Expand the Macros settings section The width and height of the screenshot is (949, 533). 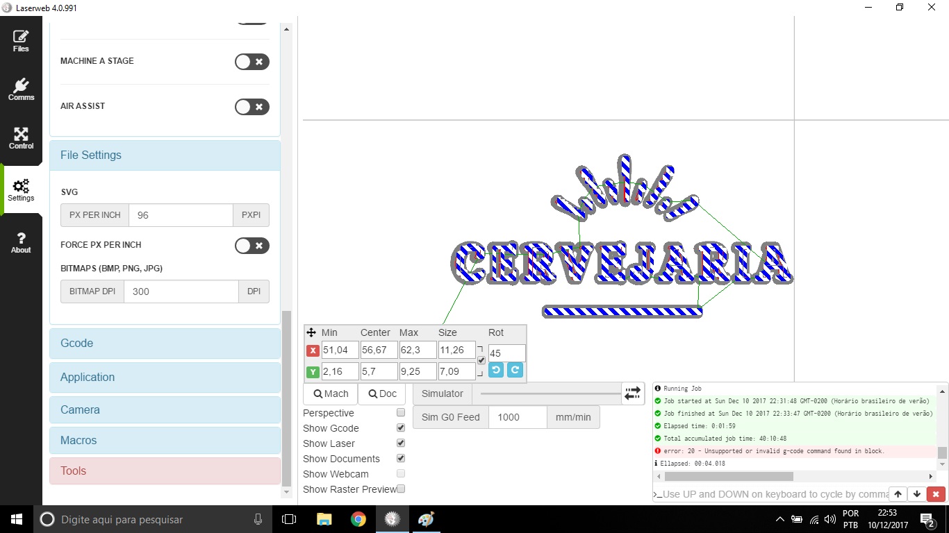tap(165, 441)
